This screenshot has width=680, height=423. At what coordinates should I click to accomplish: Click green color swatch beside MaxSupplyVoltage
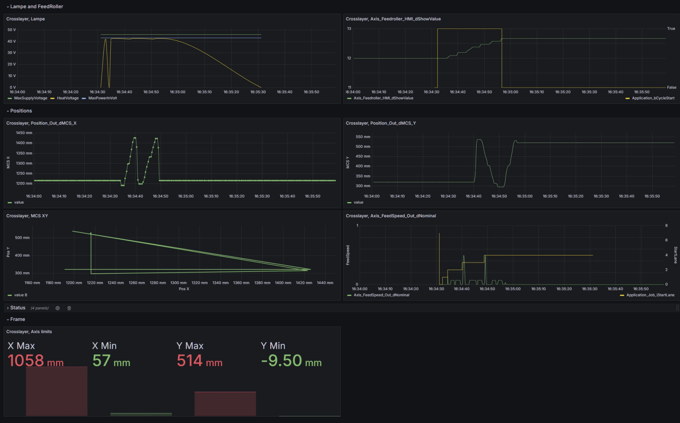point(10,98)
